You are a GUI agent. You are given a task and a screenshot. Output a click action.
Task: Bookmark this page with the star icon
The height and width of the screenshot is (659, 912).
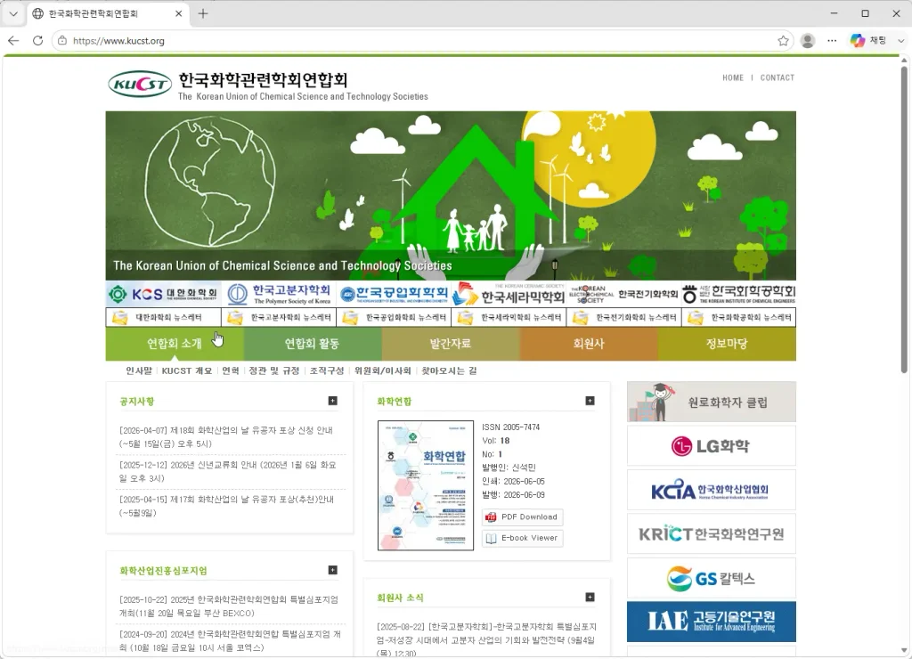(x=783, y=41)
